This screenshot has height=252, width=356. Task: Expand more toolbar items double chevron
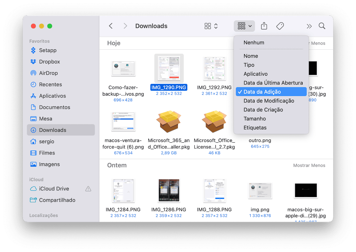point(309,26)
